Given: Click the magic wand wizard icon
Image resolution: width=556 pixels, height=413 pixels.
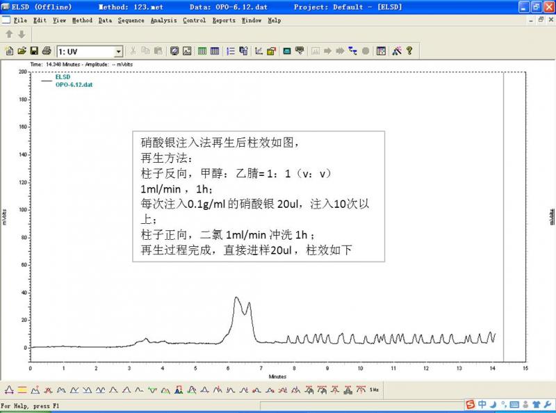Looking at the screenshot, I should 397,51.
